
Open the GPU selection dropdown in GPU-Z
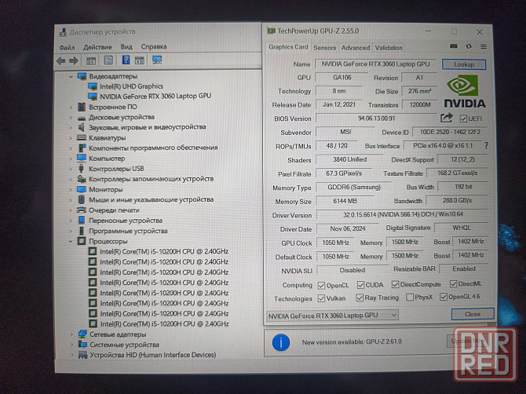pyautogui.click(x=332, y=316)
